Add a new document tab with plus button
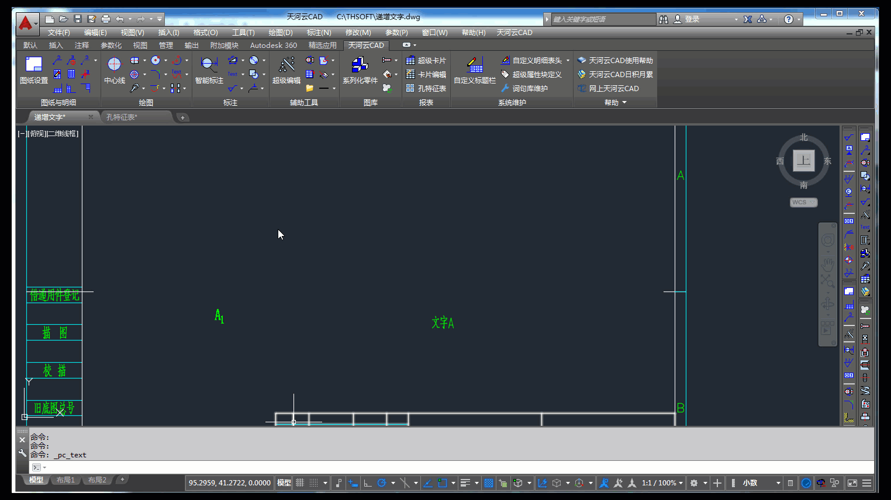The height and width of the screenshot is (500, 891). (182, 117)
